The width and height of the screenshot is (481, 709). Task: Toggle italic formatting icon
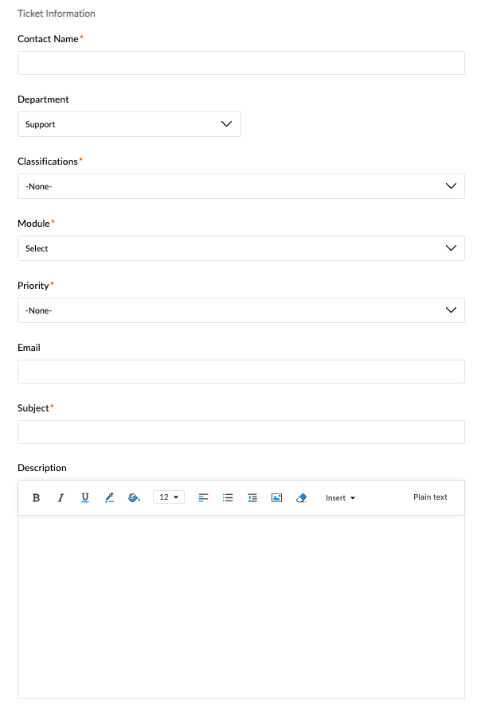click(61, 497)
